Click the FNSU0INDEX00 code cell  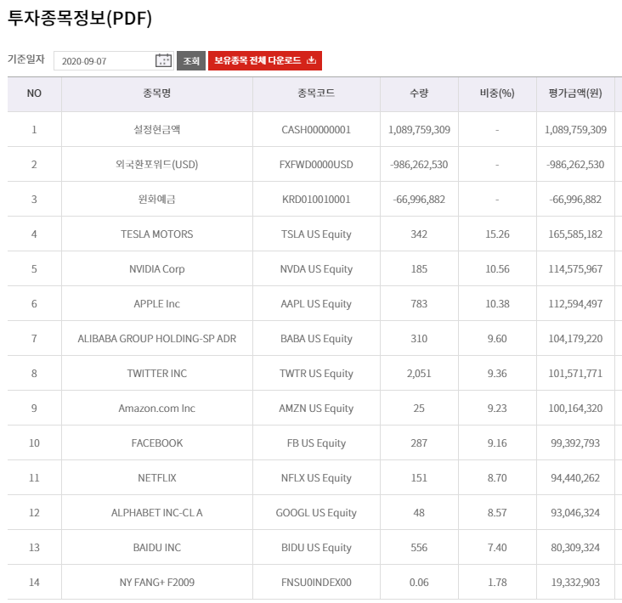tap(316, 583)
